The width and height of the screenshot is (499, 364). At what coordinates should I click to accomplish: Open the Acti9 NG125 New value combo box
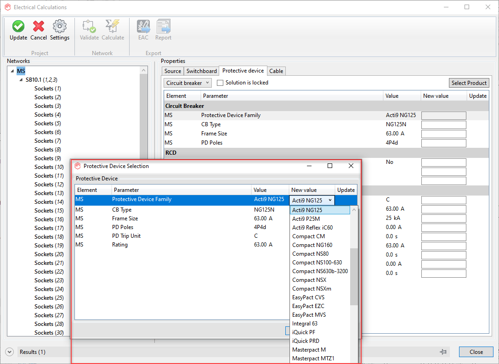pos(312,200)
